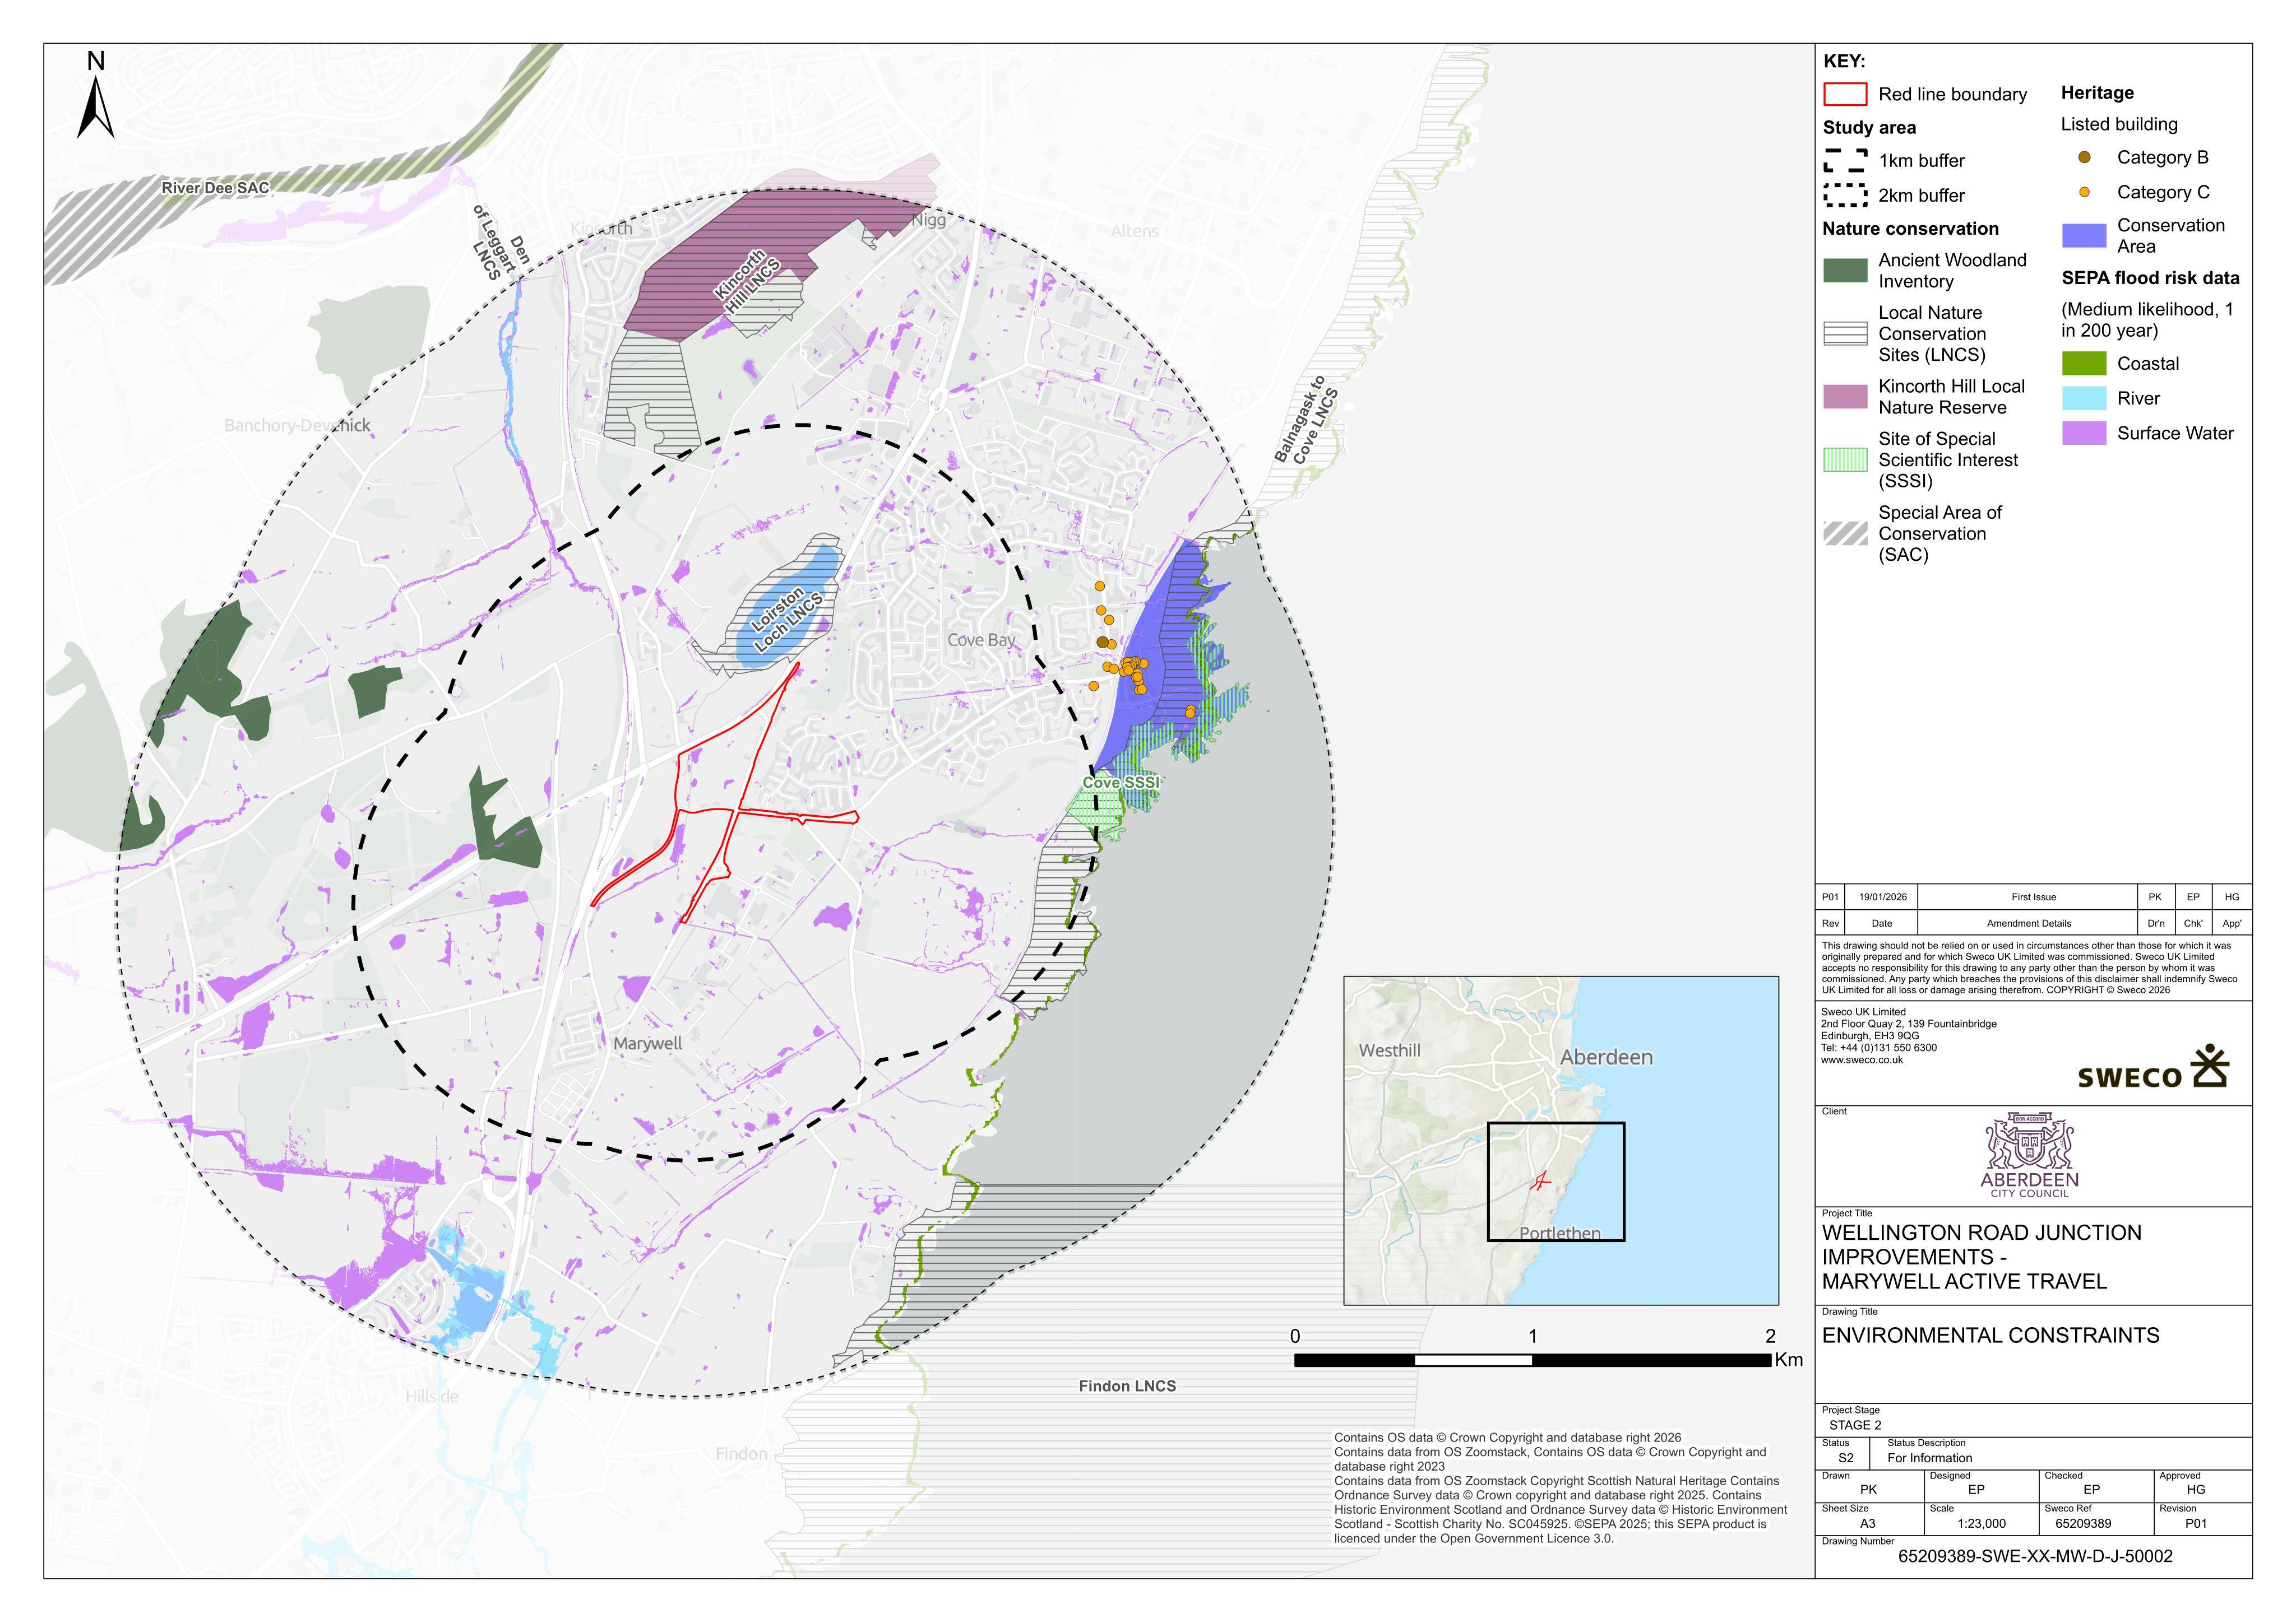
Task: Click the 2km buffer dotted legend symbol
Action: pyautogui.click(x=1845, y=195)
